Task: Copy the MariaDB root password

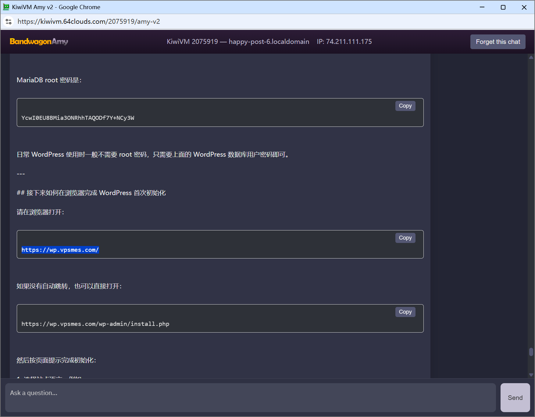Action: pos(405,106)
